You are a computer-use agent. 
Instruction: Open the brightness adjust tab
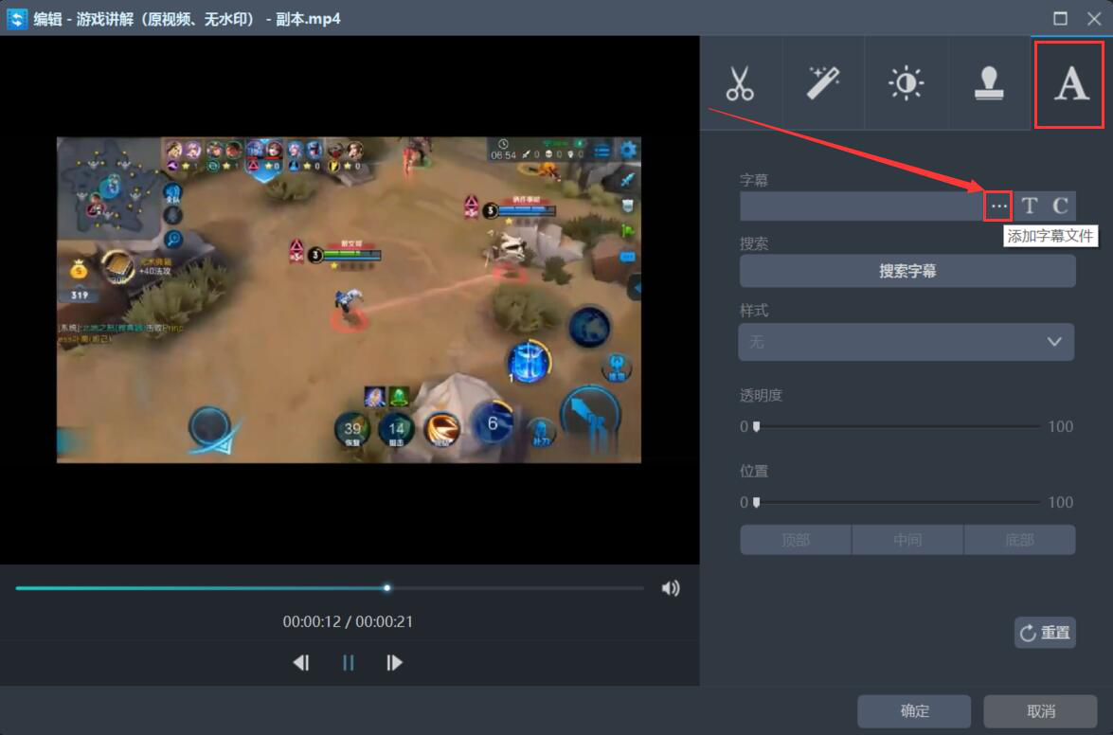pos(907,83)
